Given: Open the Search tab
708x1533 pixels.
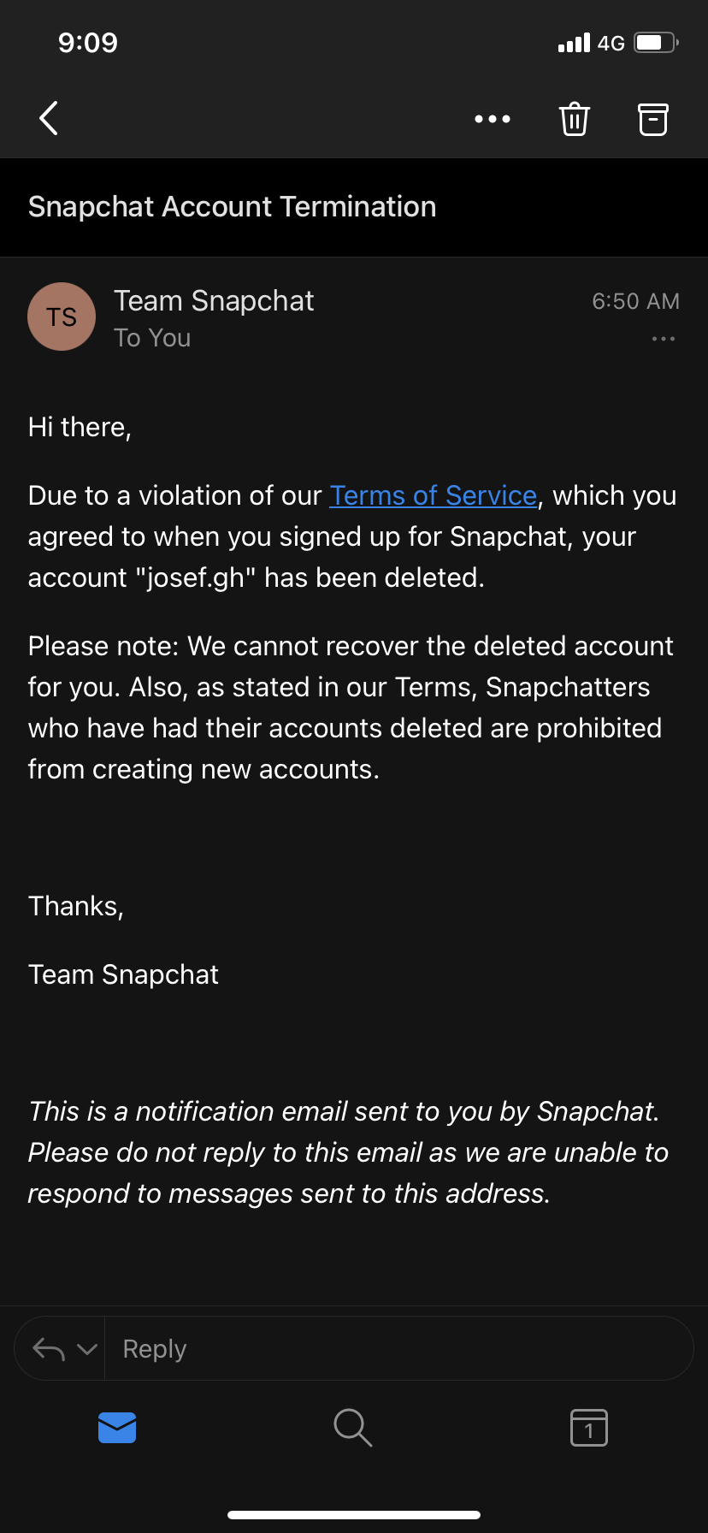Looking at the screenshot, I should 352,1427.
